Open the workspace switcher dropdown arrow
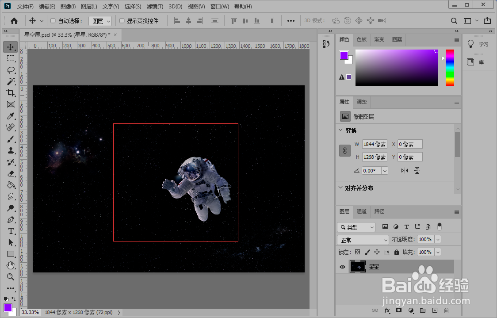Viewport: 497px width, 318px height. click(x=477, y=21)
